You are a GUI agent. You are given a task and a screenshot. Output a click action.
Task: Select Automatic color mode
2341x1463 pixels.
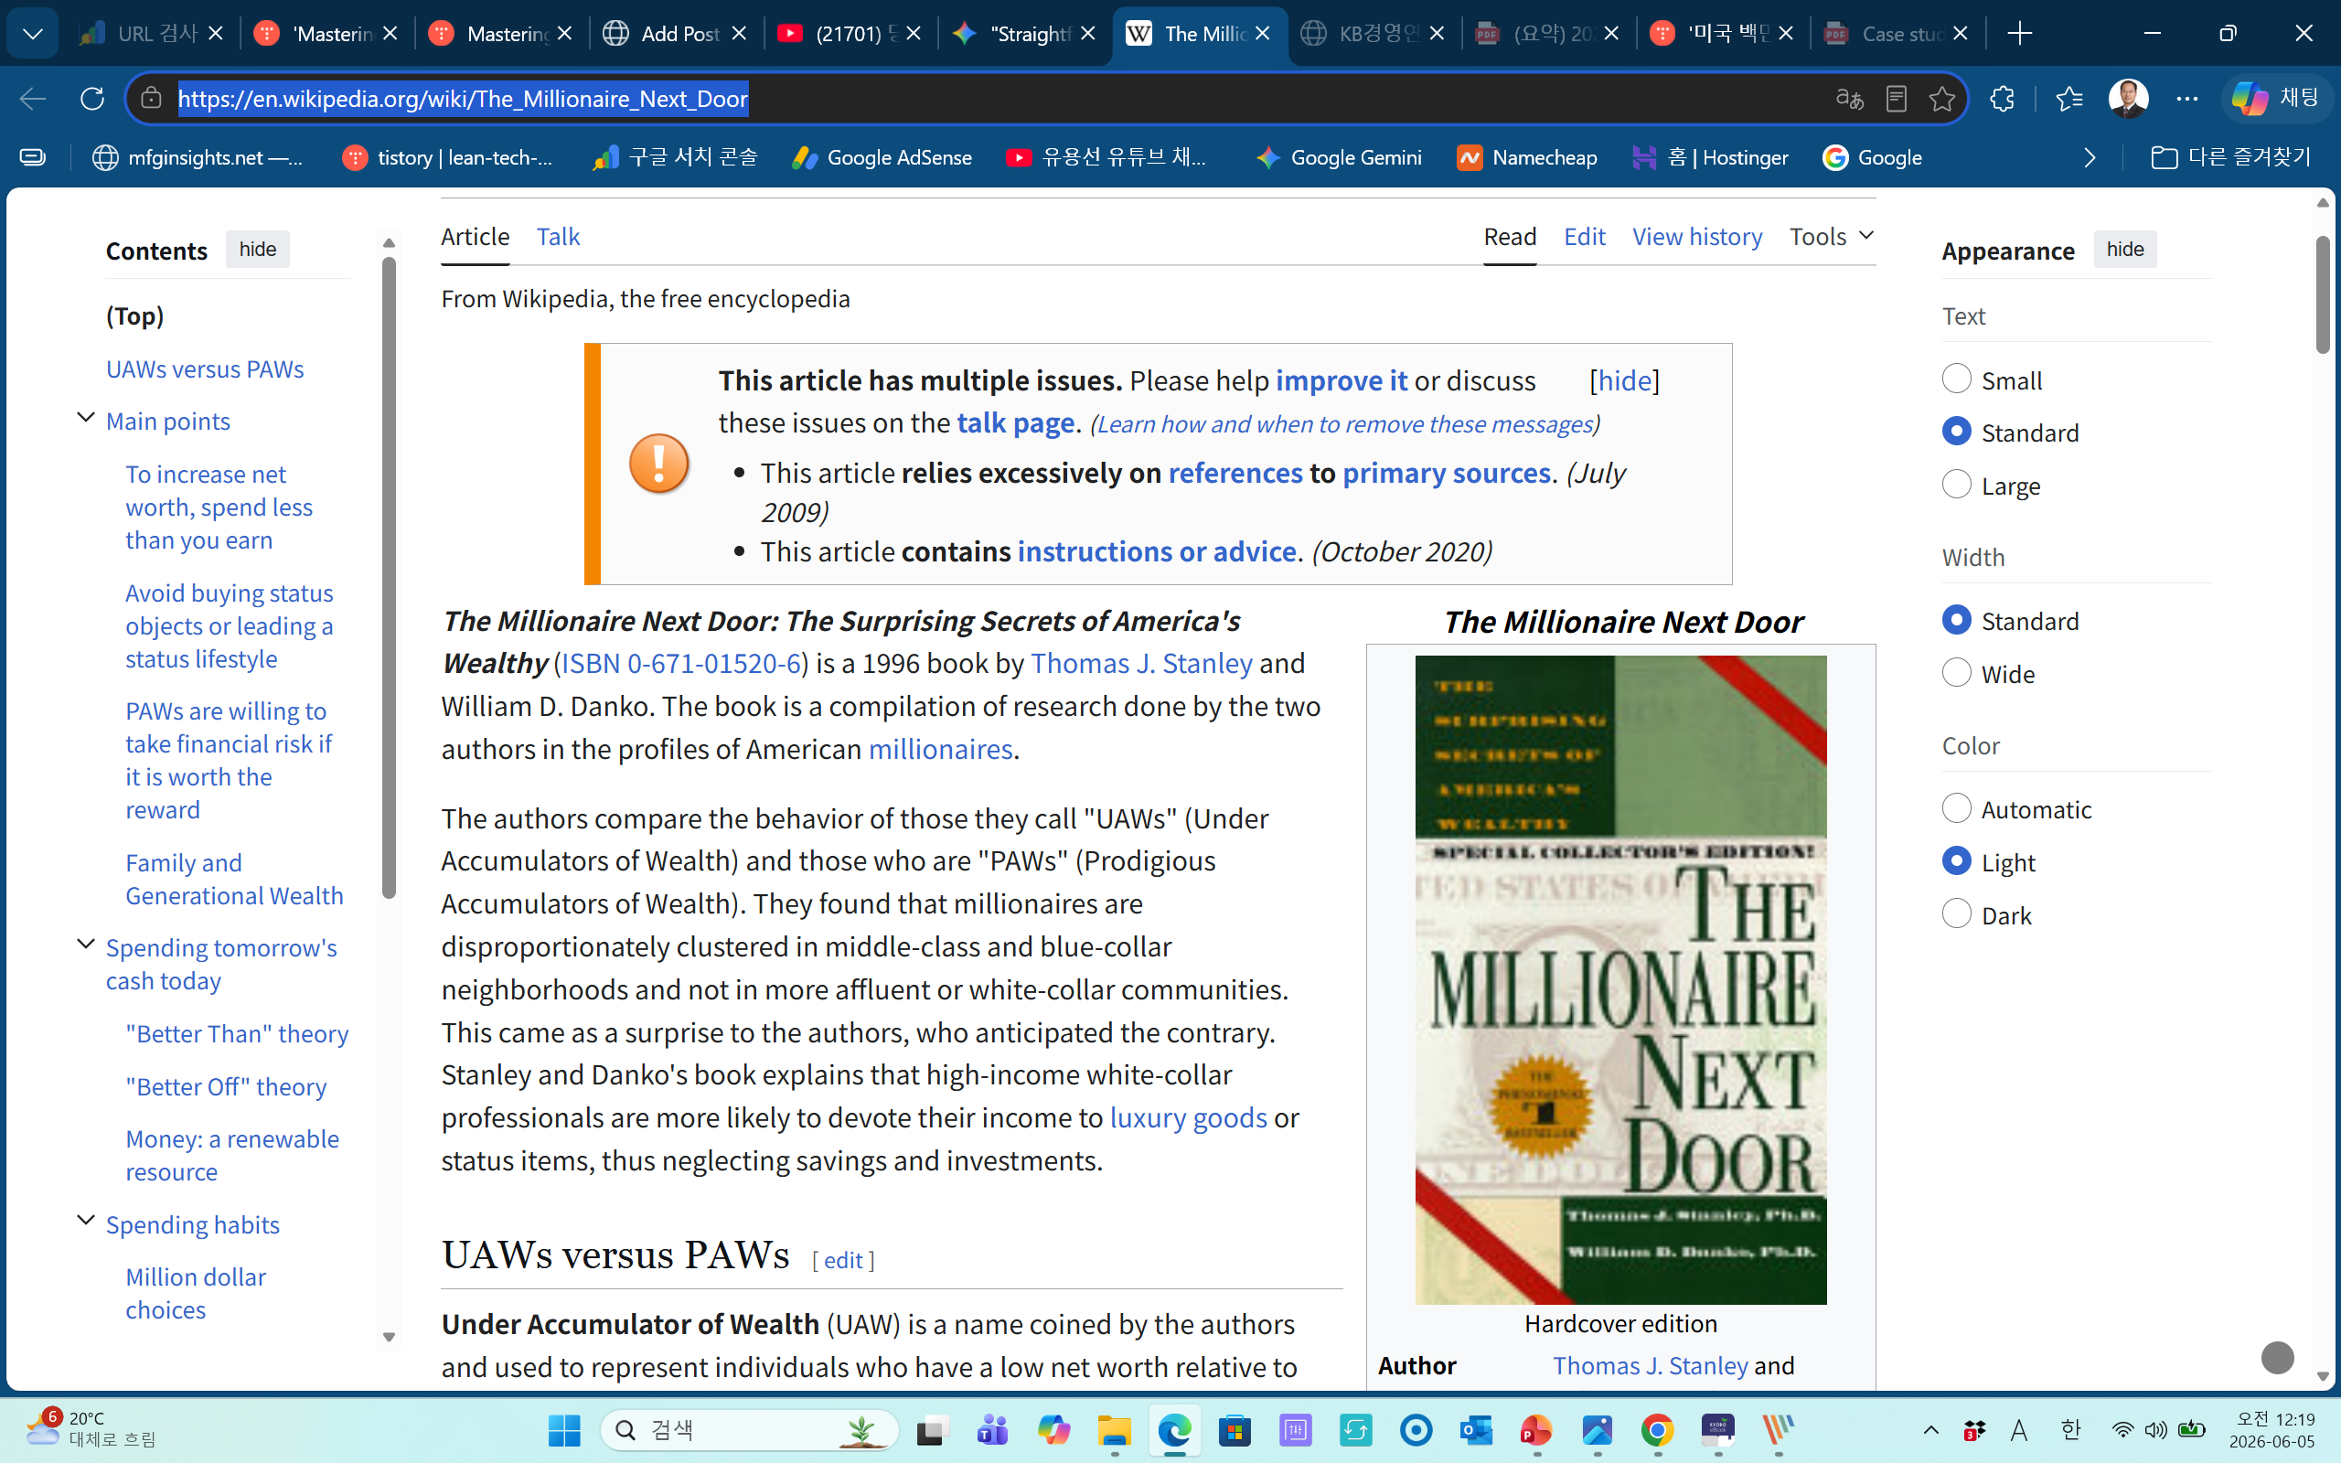(1956, 809)
